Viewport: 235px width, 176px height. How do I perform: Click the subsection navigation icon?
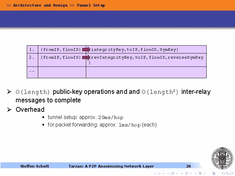pos(186,173)
